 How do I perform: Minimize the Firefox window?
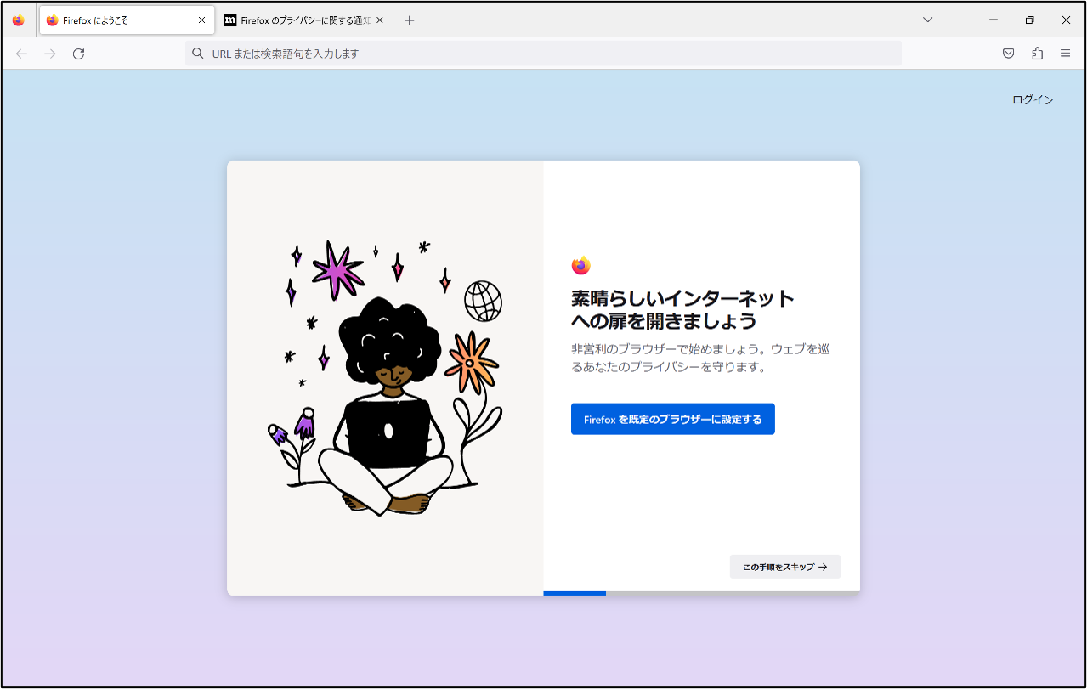pos(993,20)
